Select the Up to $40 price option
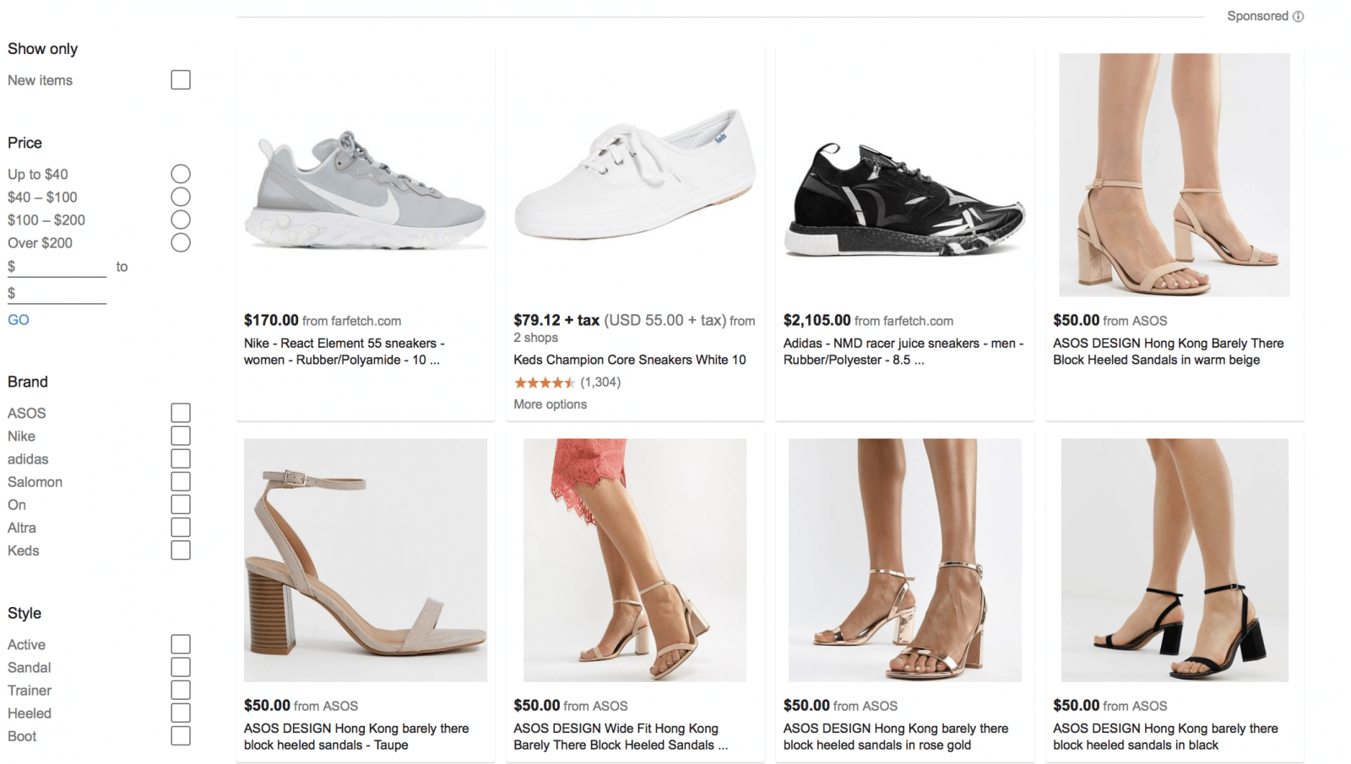Image resolution: width=1351 pixels, height=764 pixels. [181, 174]
